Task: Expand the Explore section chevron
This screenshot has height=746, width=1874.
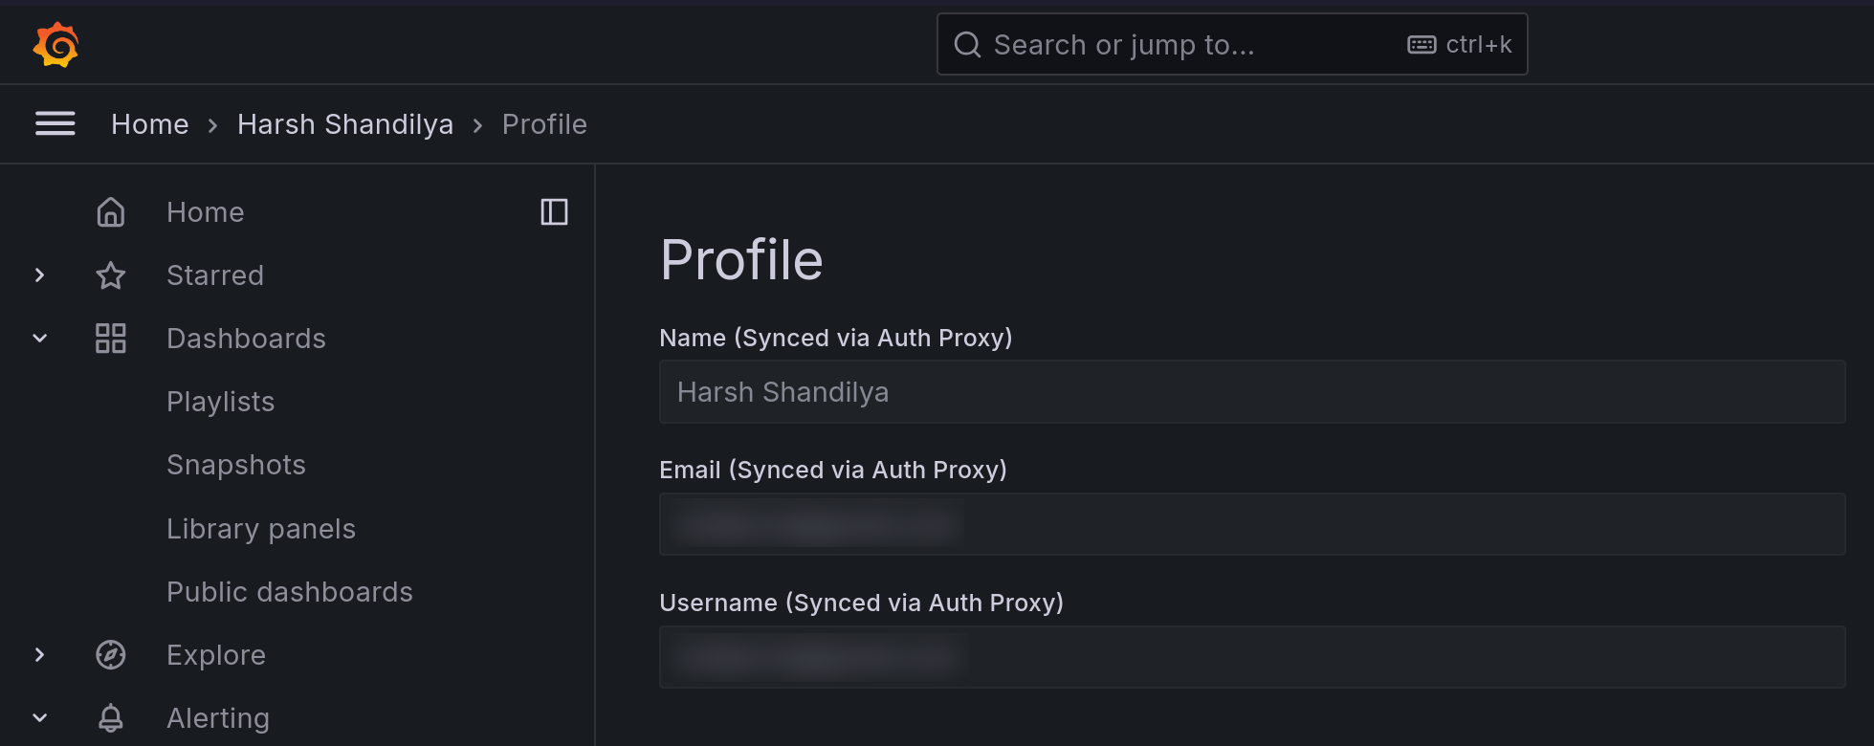Action: click(39, 655)
